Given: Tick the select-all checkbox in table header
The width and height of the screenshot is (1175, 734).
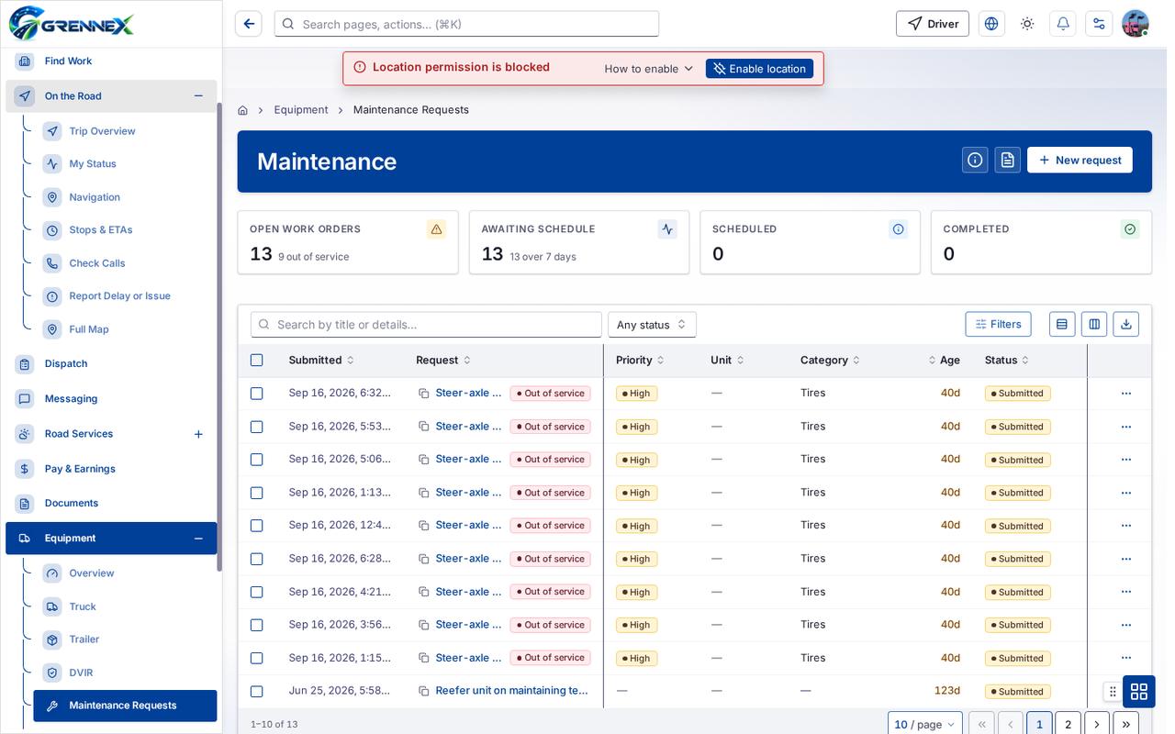Looking at the screenshot, I should click(x=257, y=360).
